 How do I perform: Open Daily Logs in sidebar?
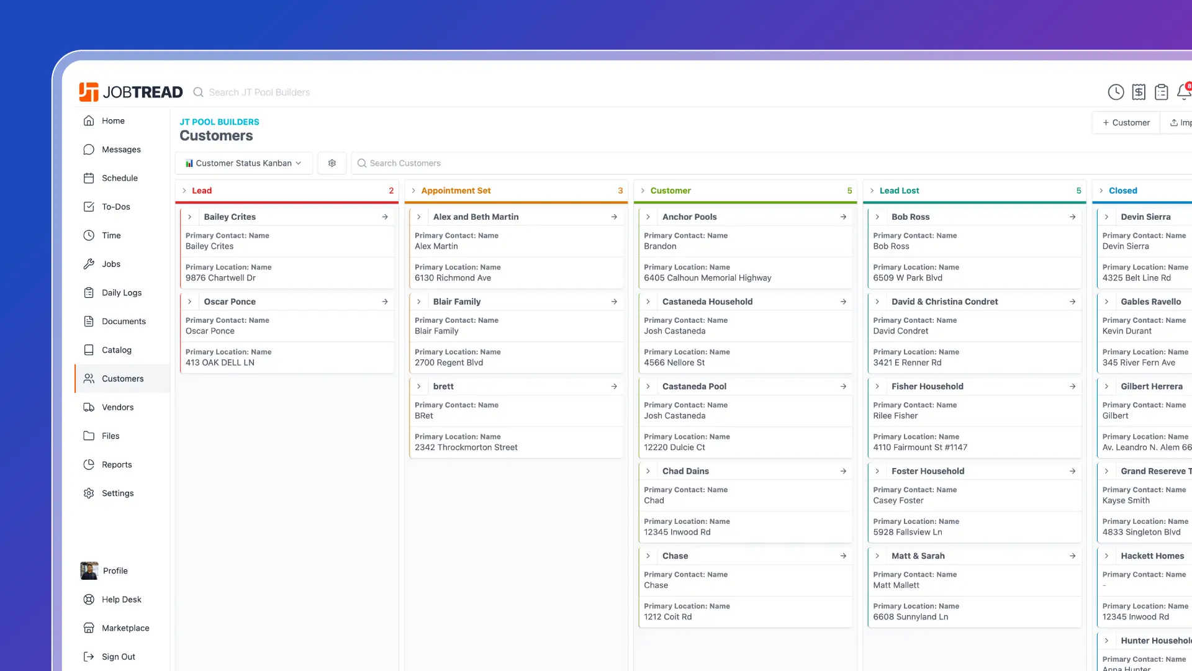(x=122, y=292)
